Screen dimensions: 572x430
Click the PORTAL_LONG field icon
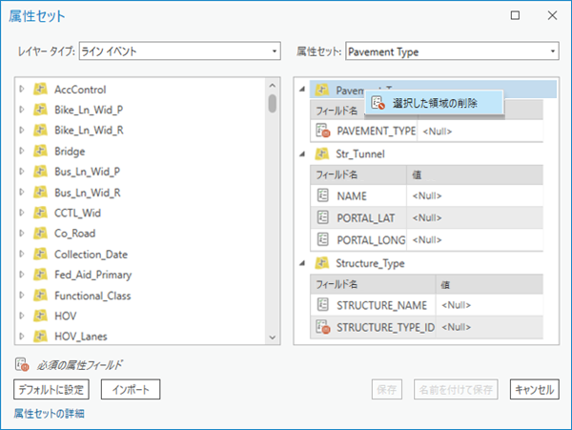pyautogui.click(x=323, y=239)
